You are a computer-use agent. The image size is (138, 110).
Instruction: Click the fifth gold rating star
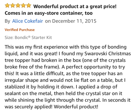click(x=29, y=5)
